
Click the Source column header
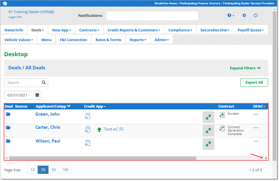21,106
